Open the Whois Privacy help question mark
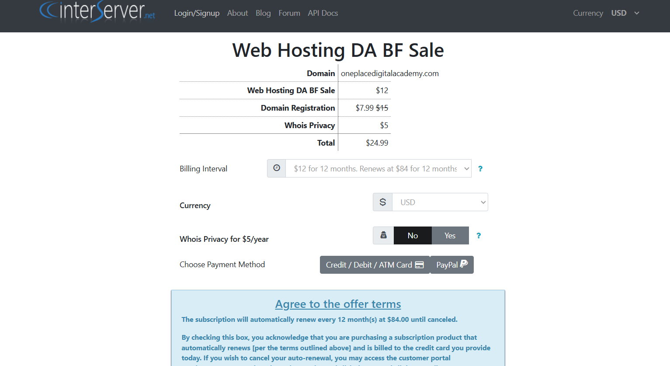 [479, 236]
